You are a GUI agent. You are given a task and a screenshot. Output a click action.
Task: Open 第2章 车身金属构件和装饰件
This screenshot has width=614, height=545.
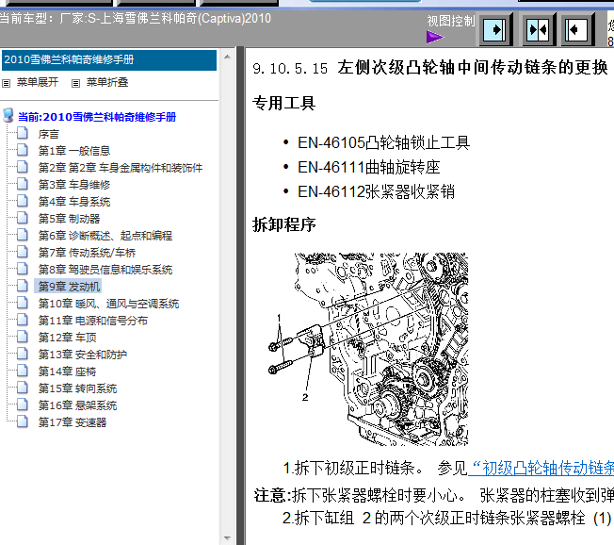tap(121, 168)
